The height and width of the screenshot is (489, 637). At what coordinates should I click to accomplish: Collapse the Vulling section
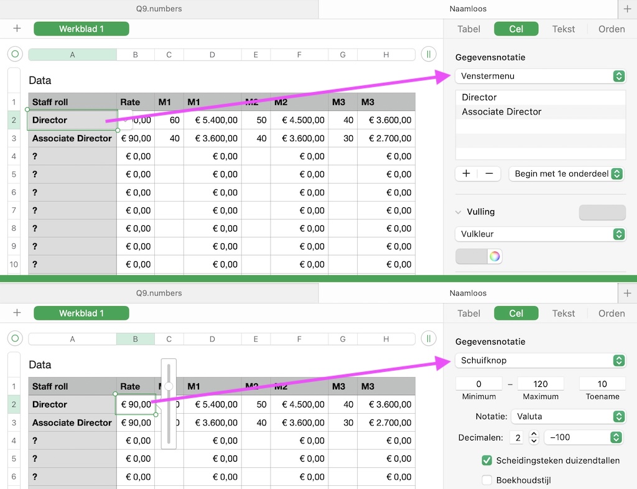(458, 212)
